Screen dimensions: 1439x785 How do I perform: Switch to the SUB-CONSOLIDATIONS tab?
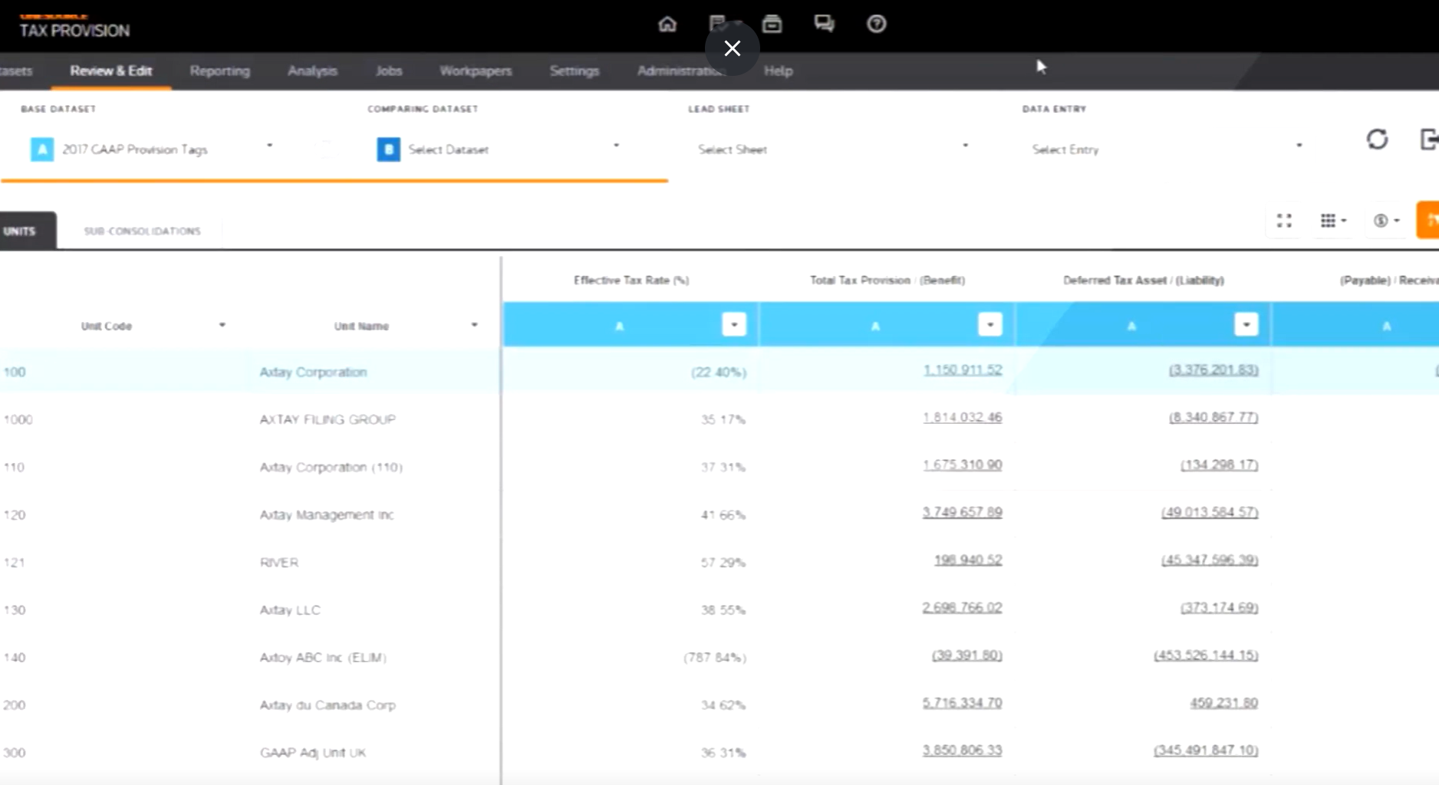click(143, 231)
